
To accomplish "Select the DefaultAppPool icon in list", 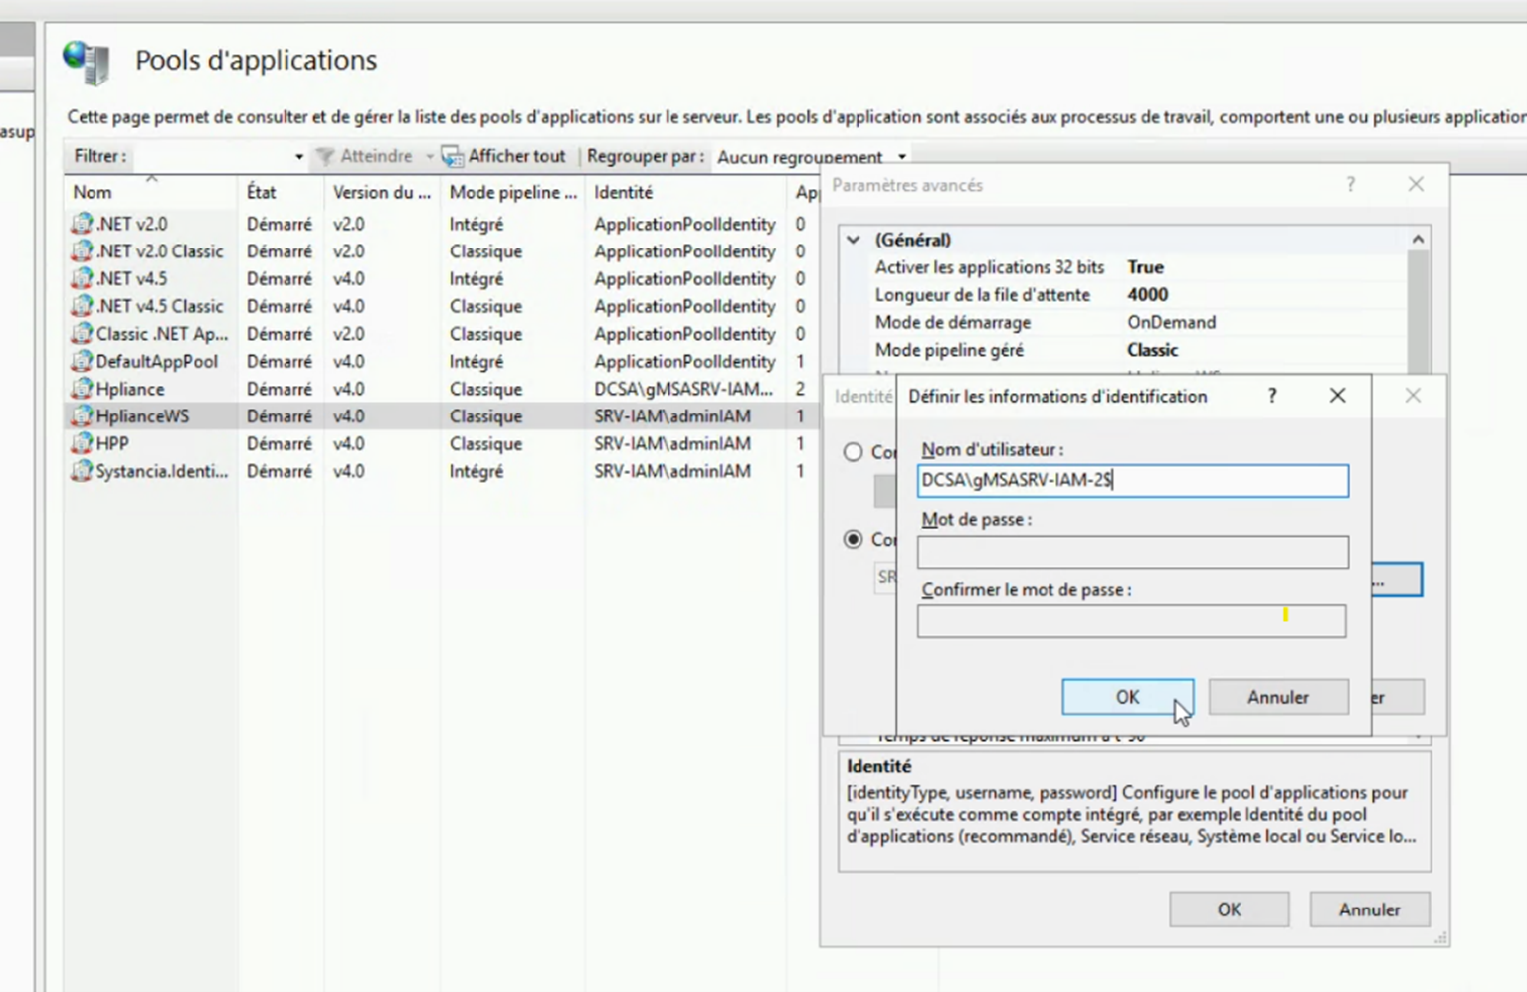I will (82, 361).
